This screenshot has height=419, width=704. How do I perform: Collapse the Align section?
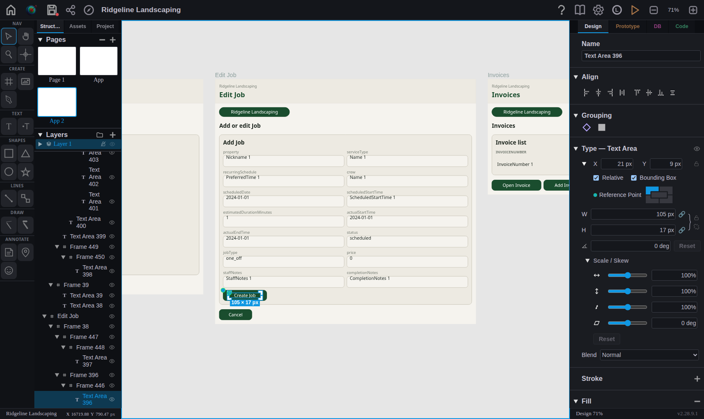[576, 77]
